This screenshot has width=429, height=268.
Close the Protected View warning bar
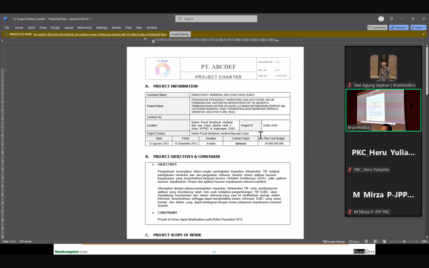[423, 34]
